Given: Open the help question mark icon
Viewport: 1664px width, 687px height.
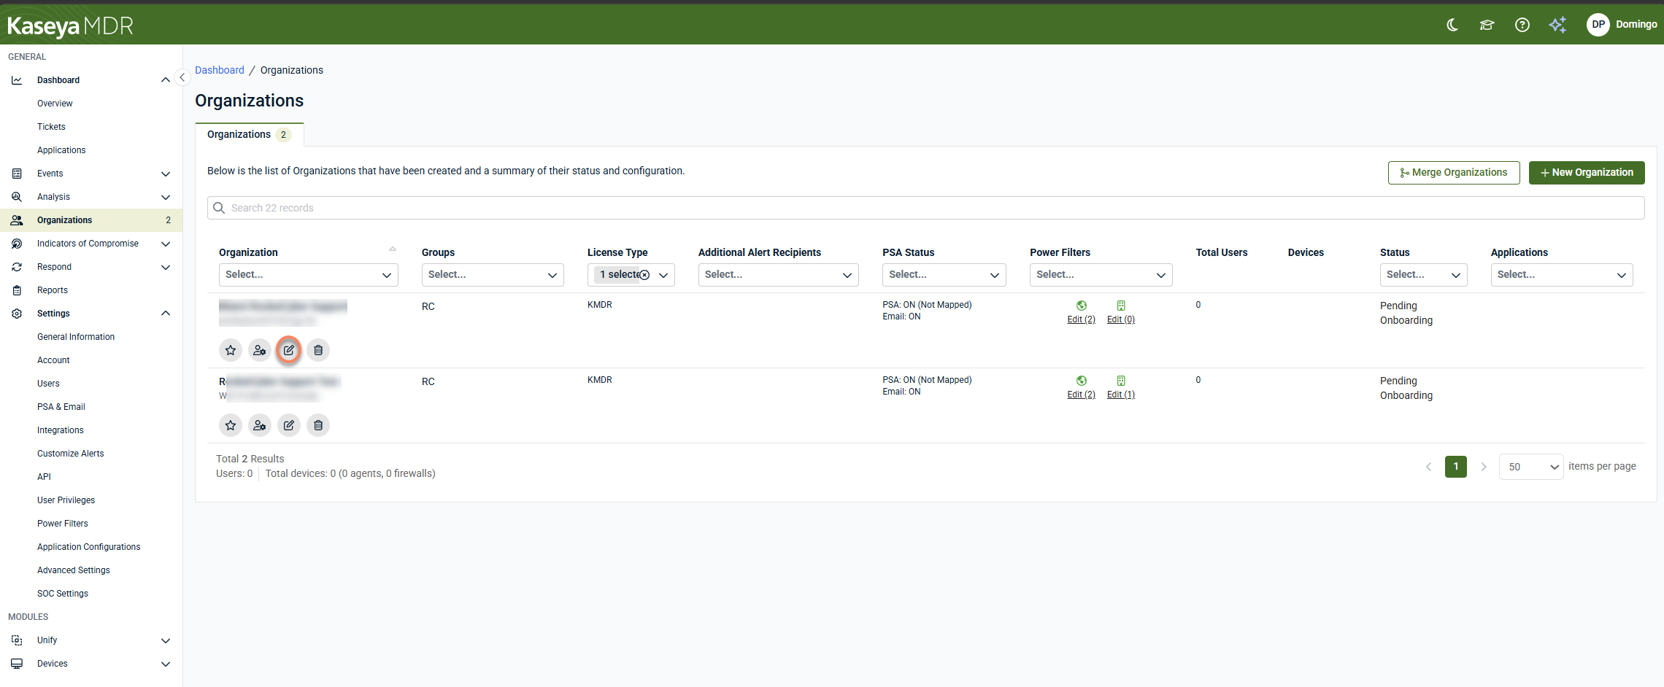Looking at the screenshot, I should 1522,25.
